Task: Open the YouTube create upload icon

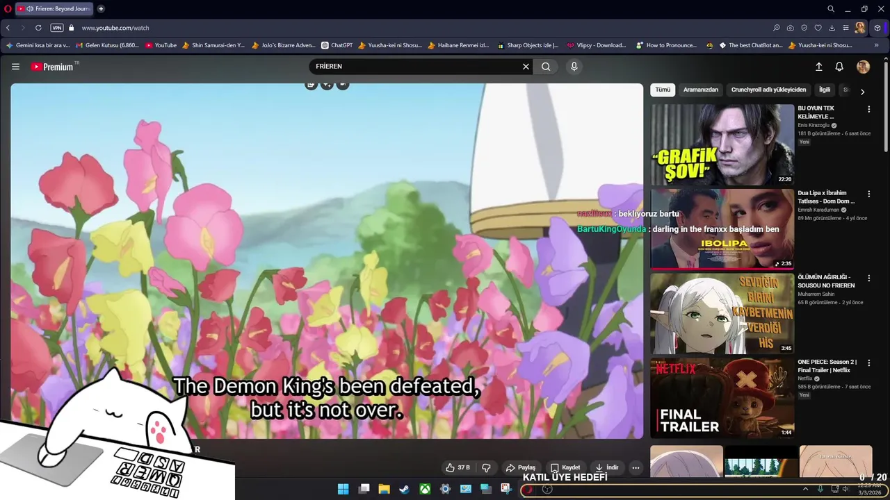Action: point(818,67)
